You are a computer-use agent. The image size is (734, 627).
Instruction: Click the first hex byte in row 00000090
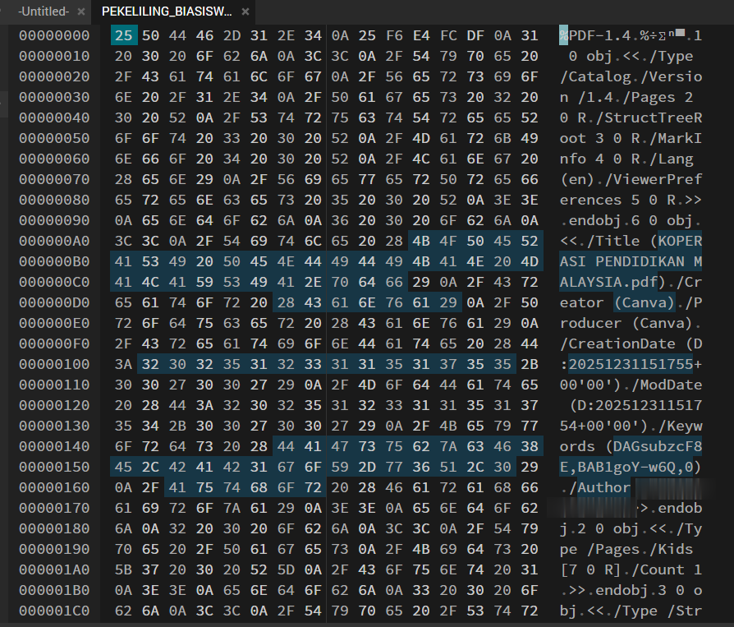(124, 220)
